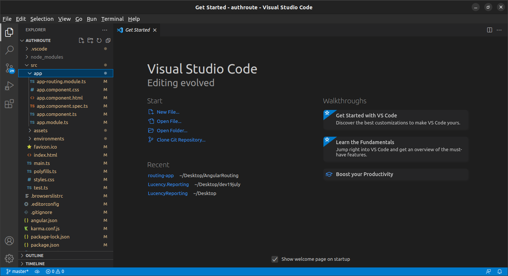Screen dimensions: 508x276
Task: Open errors and warnings count in status bar
Action: [x=55, y=272]
